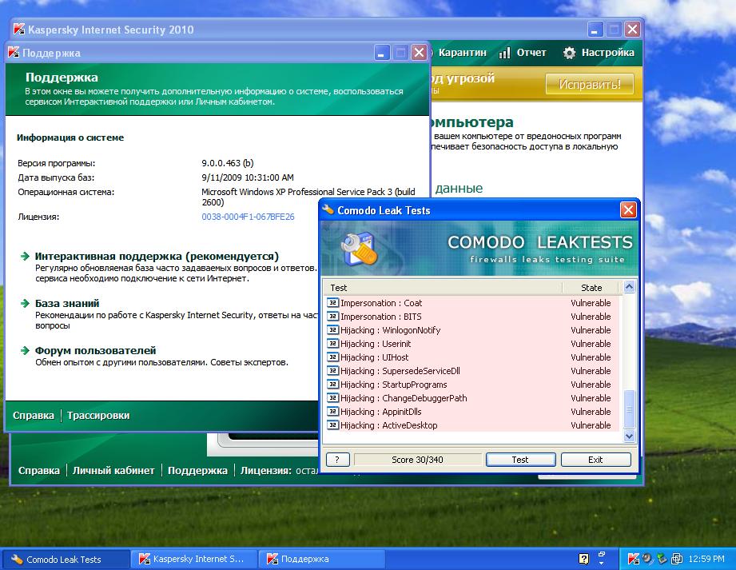Select Impersonation : Coat row
The width and height of the screenshot is (736, 570).
(x=472, y=303)
